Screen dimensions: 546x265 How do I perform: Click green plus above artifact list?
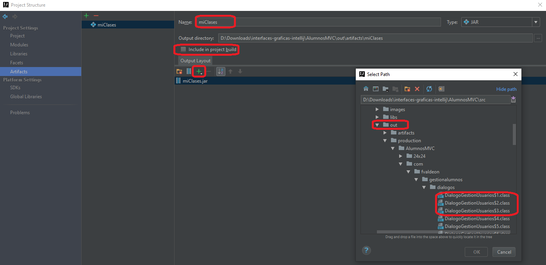86,16
